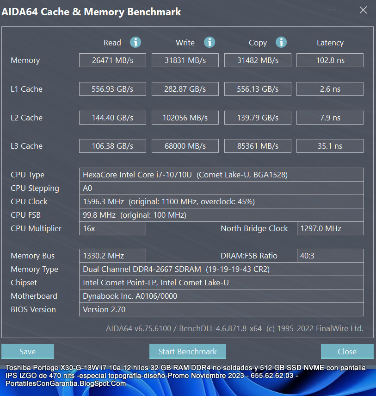This screenshot has height=396, width=376.
Task: Click the North Bridge Clock label
Action: click(x=254, y=228)
